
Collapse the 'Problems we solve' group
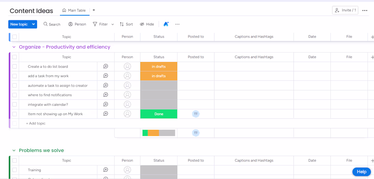click(14, 151)
